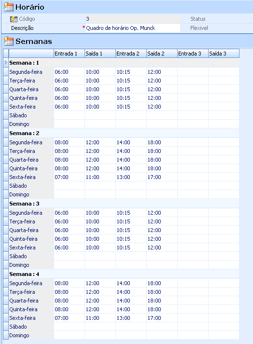
Task: Click the Entrada 3 column header
Action: click(193, 54)
